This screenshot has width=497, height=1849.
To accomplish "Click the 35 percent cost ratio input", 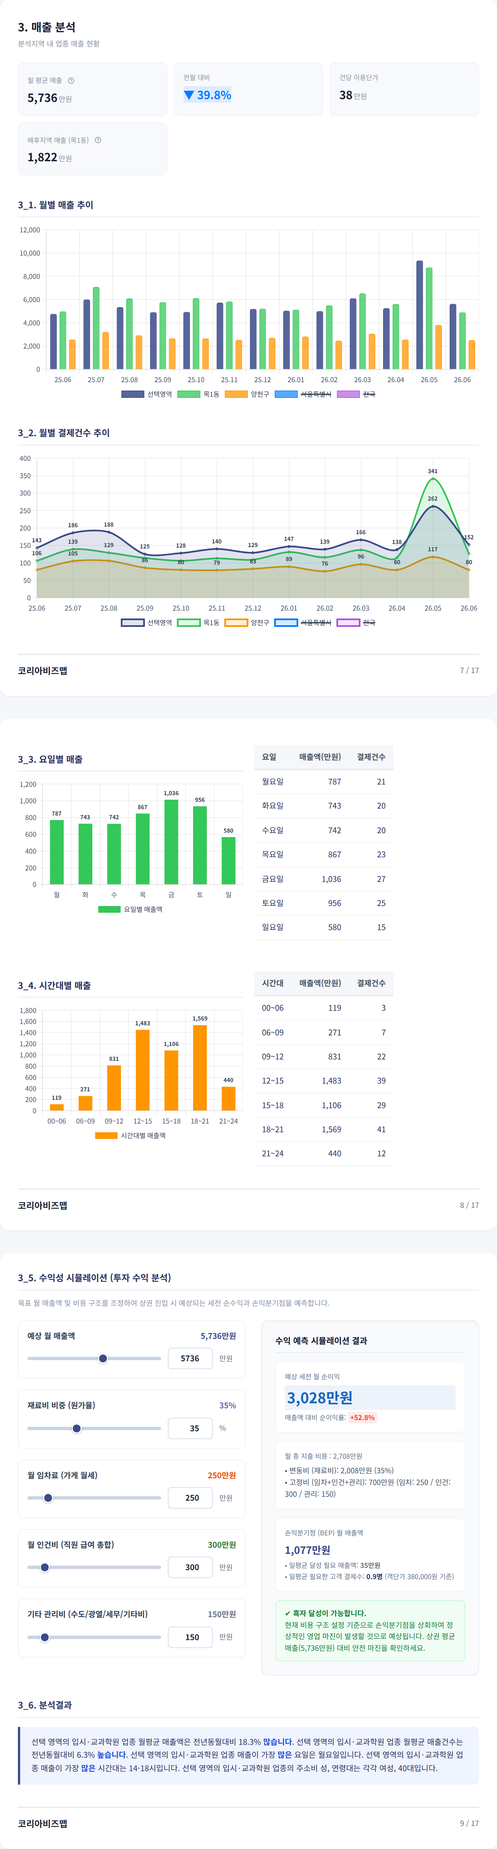I will [x=190, y=1428].
